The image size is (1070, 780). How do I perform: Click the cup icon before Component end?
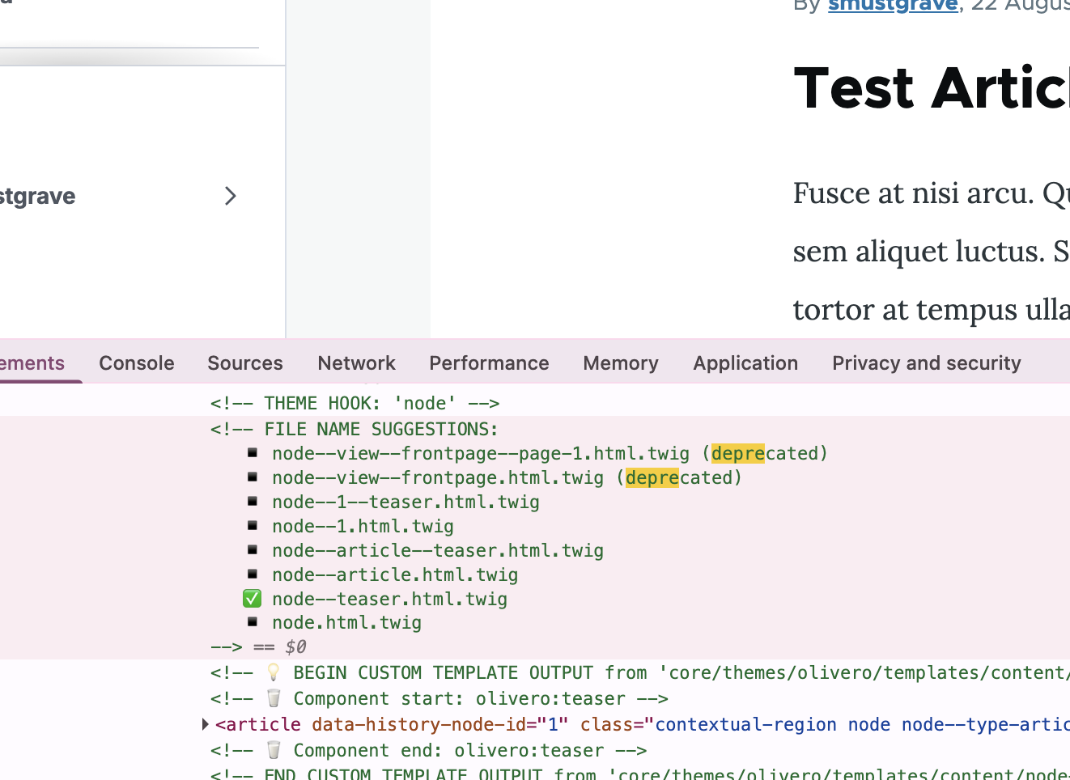274,751
